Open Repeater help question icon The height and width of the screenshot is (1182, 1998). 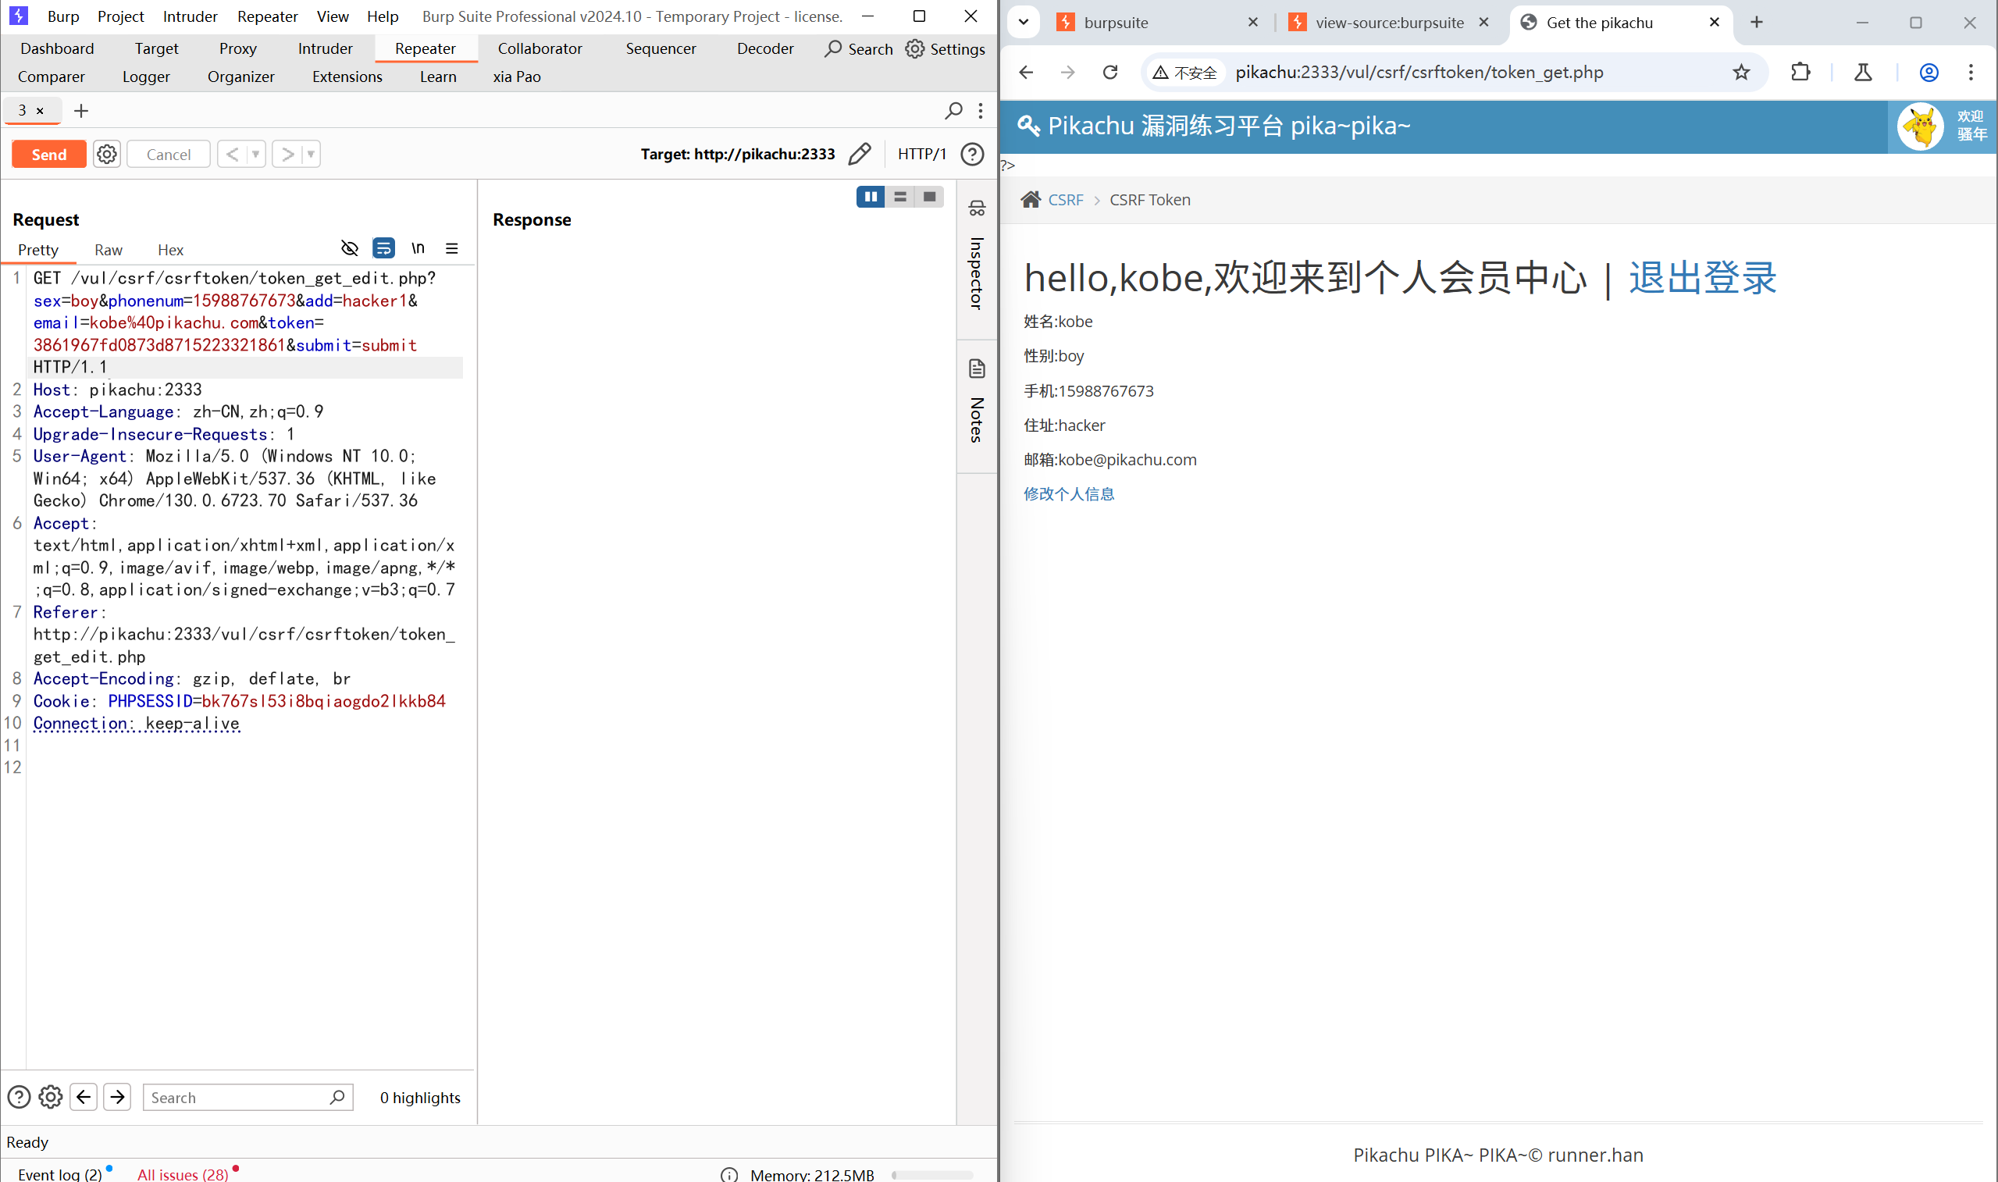[972, 154]
